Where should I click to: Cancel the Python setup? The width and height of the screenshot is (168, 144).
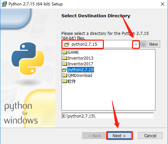(x=150, y=136)
